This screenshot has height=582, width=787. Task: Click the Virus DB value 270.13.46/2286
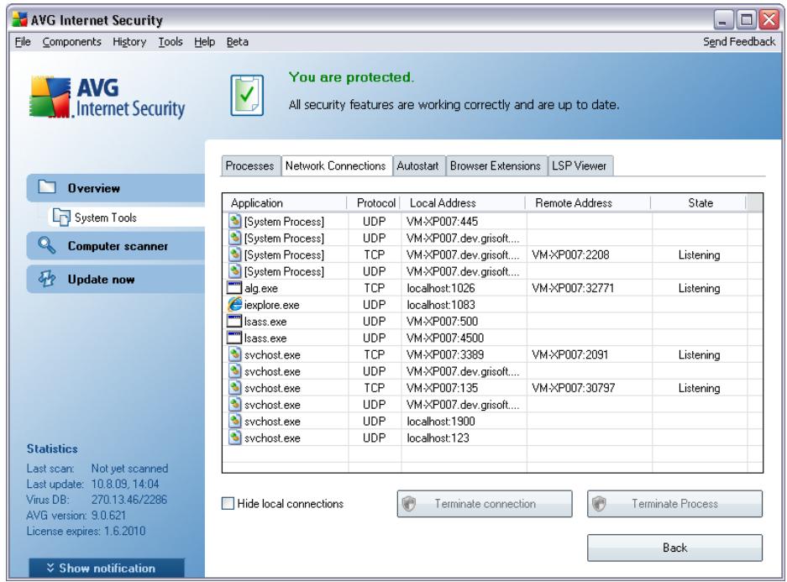coord(129,500)
